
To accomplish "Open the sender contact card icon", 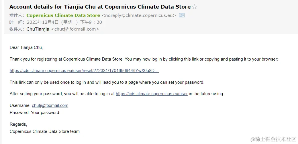I will coord(182,15).
